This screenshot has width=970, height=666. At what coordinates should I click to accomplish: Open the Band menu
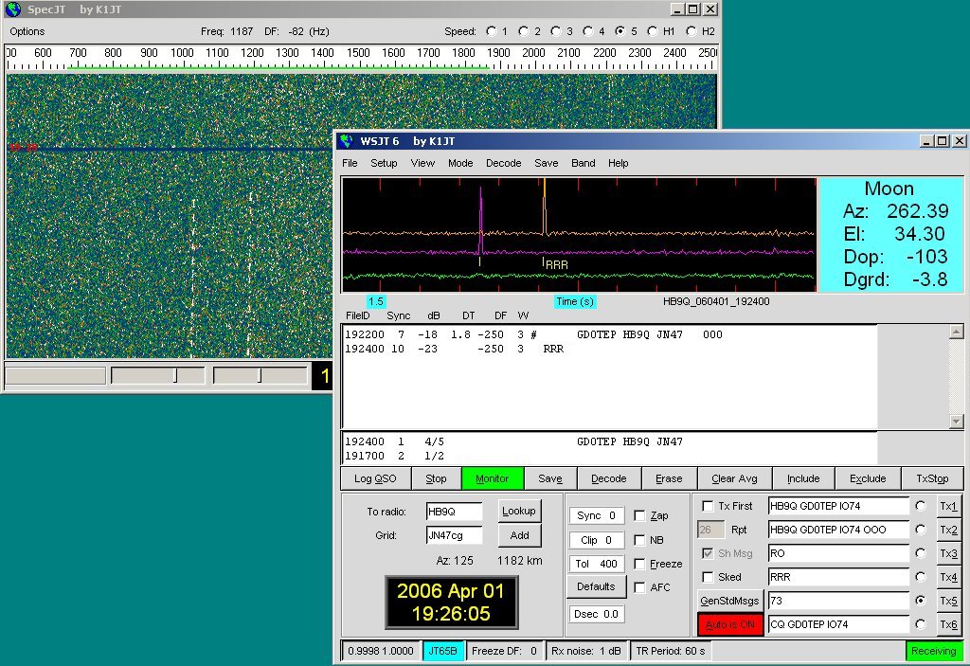click(x=583, y=163)
